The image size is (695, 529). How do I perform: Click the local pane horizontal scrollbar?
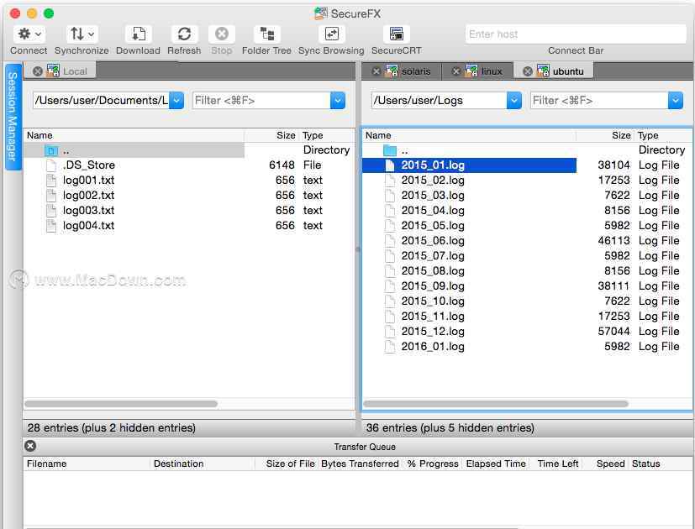pyautogui.click(x=121, y=404)
